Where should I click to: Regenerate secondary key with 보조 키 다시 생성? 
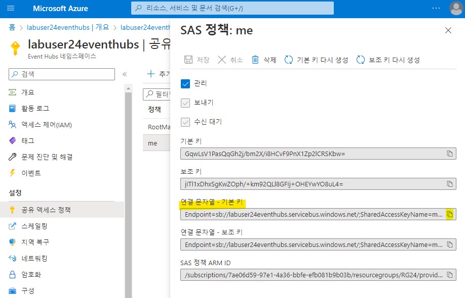click(388, 60)
